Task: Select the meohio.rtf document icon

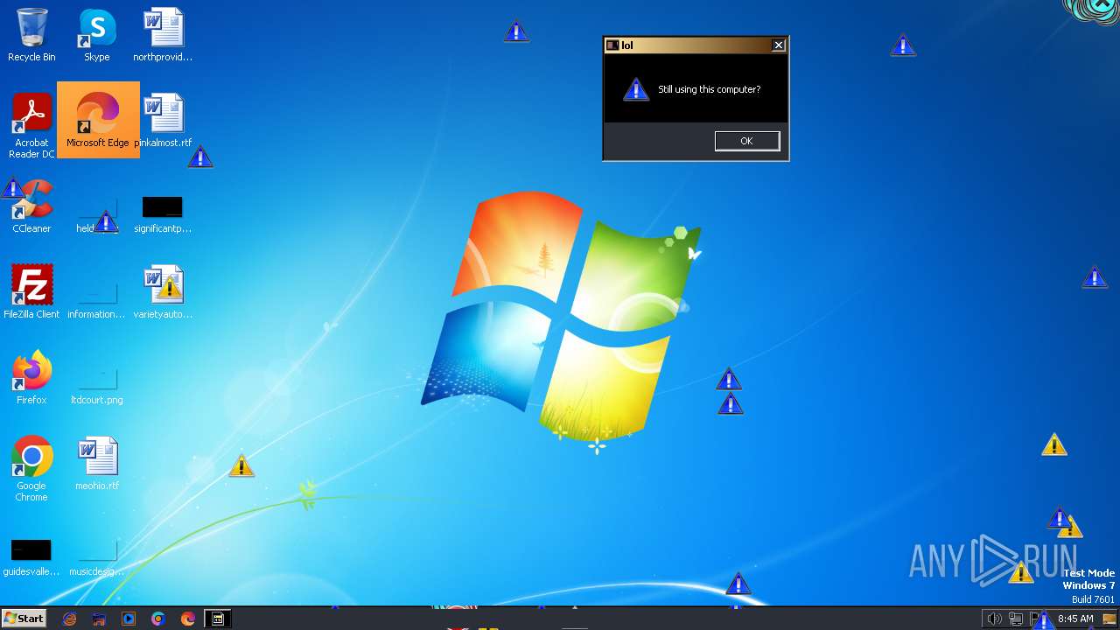Action: (x=97, y=463)
